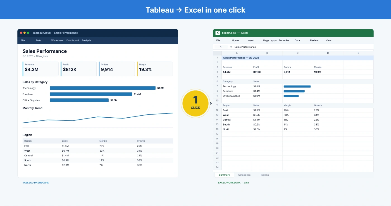Select column B header in Excel

pyautogui.click(x=267, y=53)
